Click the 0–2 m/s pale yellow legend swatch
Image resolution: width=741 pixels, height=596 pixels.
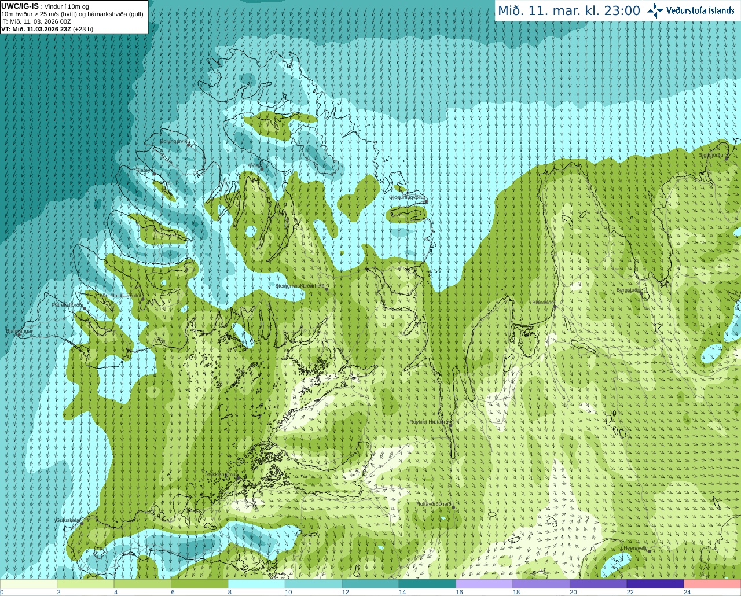point(28,584)
